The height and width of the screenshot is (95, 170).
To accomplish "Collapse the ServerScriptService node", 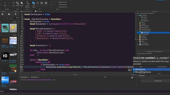I will 138,31.
